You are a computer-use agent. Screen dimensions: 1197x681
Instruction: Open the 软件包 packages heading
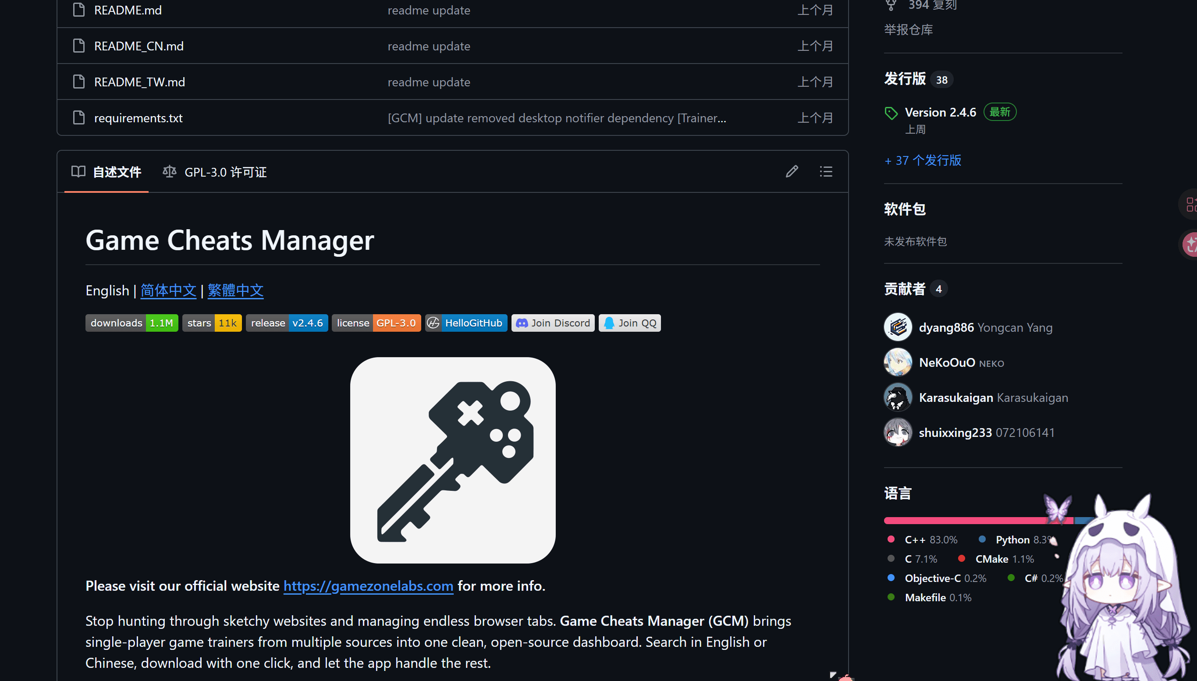(905, 209)
